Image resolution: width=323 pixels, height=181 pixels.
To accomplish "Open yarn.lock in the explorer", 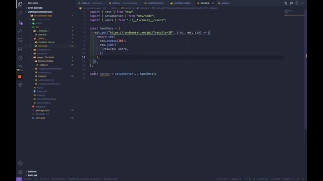I will [40, 118].
